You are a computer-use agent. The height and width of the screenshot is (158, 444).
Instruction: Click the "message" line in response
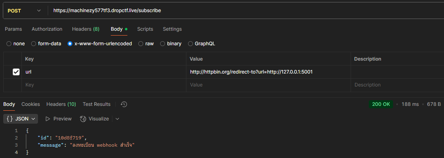[86, 145]
